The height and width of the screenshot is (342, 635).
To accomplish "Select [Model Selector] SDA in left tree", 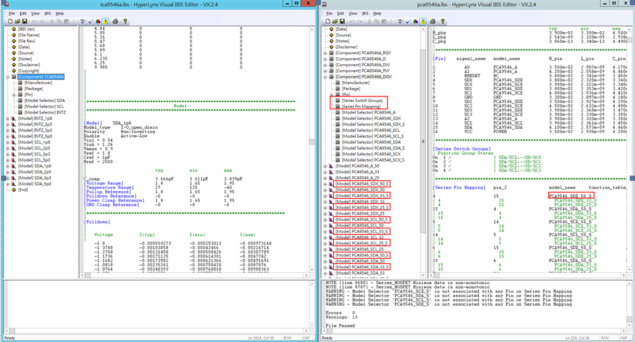I will click(44, 101).
